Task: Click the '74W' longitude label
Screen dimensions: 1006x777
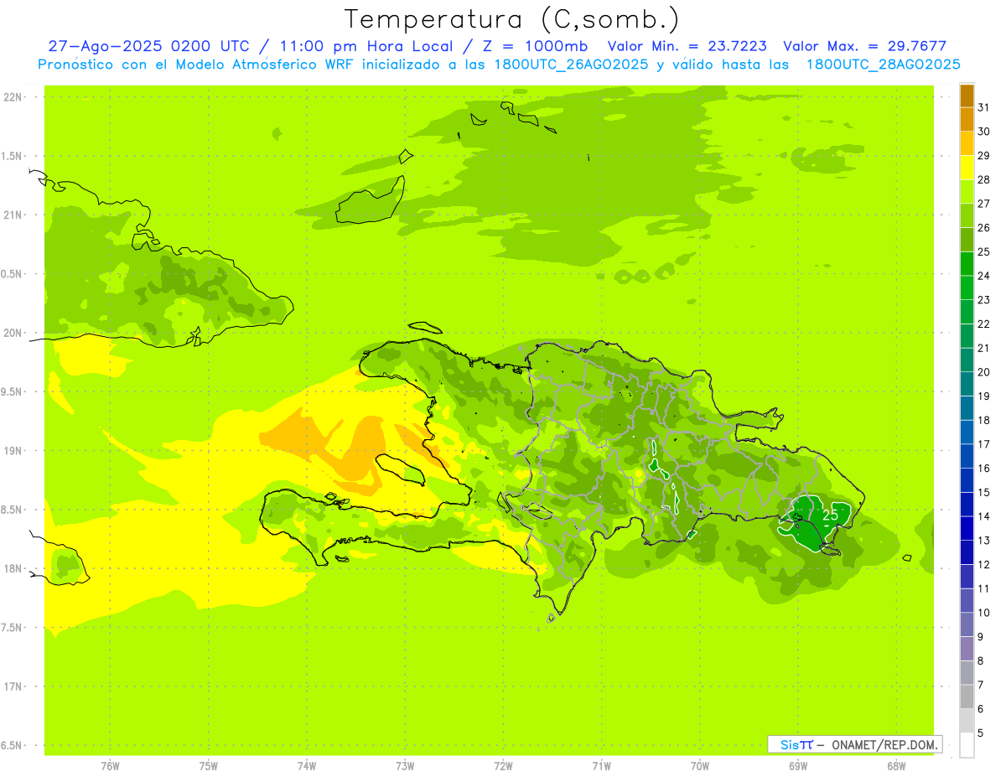Action: [307, 766]
